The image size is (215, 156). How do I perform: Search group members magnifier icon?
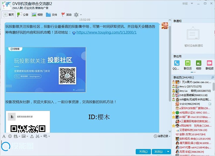click(x=213, y=77)
